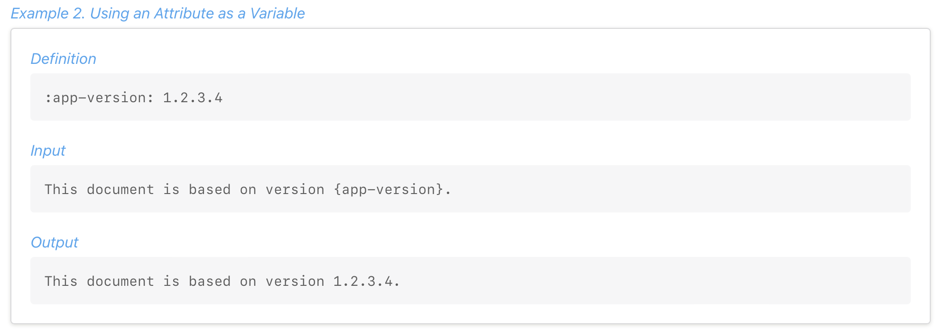
Task: Click ':app-version:' attribute name in Definition code
Action: coord(99,97)
